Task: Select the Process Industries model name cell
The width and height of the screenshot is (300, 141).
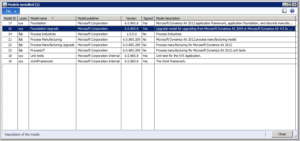Action: (52, 34)
